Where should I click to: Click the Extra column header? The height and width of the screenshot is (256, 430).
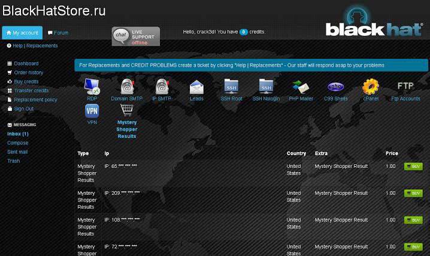click(321, 153)
